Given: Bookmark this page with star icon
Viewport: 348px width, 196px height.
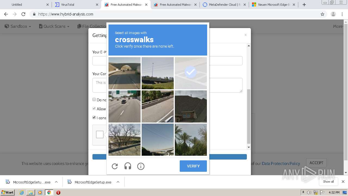Looking at the screenshot, I should click(x=322, y=14).
